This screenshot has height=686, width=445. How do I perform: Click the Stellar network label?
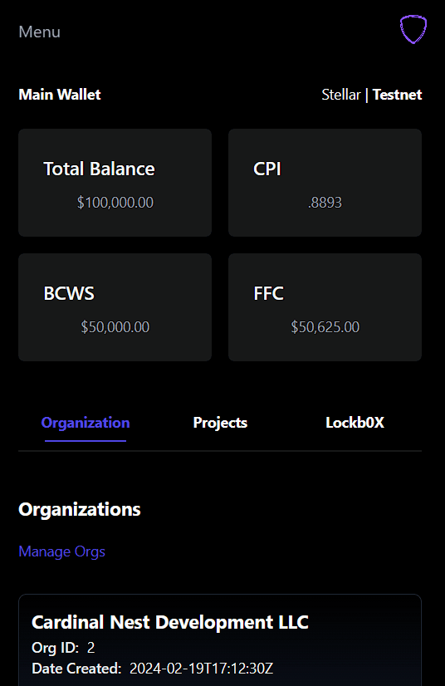coord(341,95)
